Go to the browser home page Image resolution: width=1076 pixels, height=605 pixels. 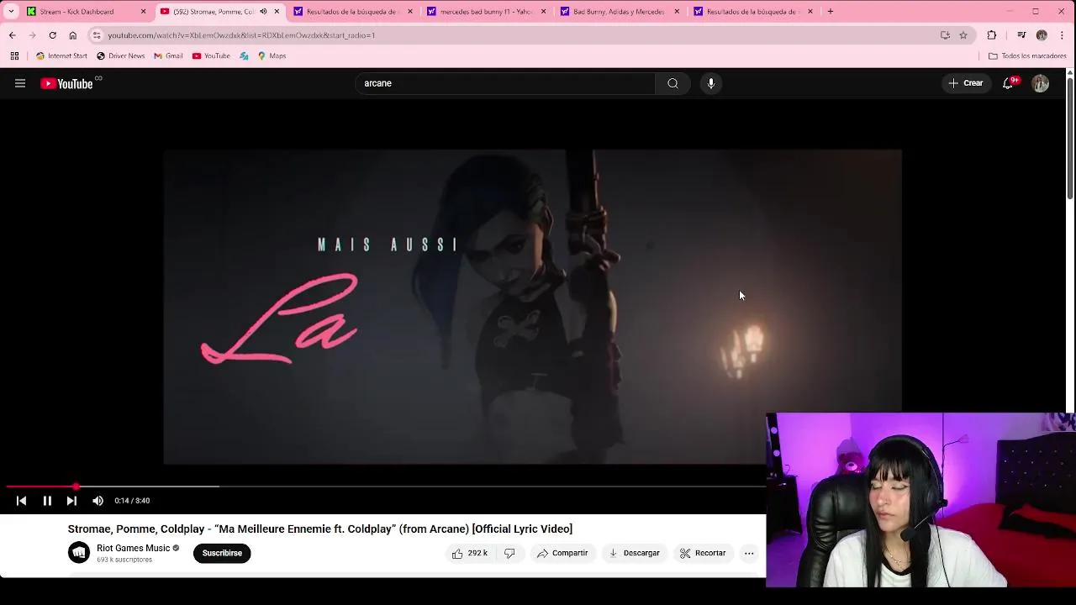click(72, 35)
